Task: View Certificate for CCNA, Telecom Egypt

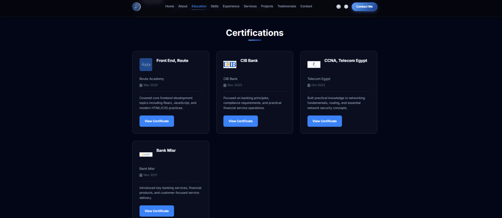Action: coord(324,121)
